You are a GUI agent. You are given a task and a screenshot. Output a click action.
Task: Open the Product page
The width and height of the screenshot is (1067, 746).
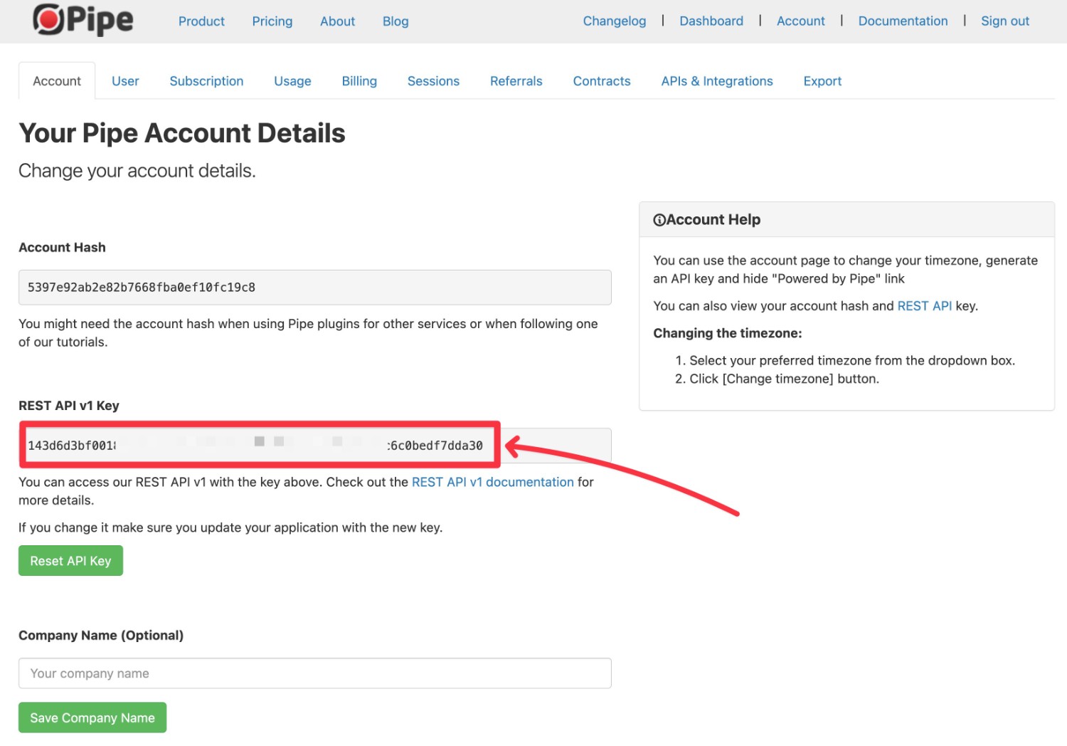201,21
